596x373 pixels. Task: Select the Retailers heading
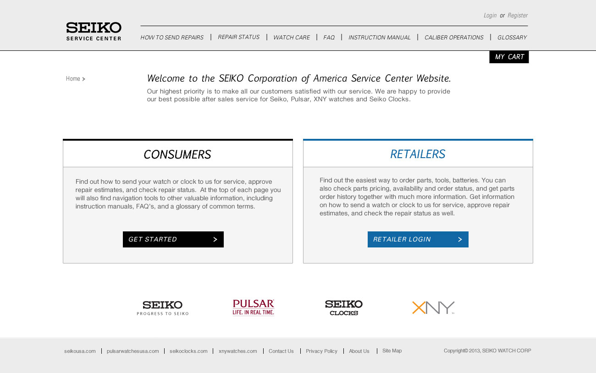tap(418, 154)
